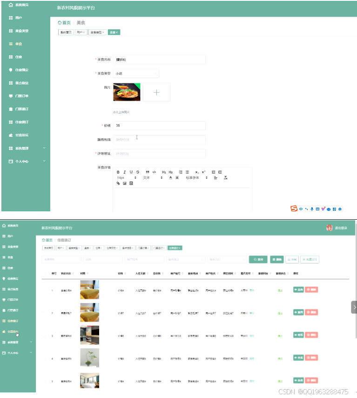Insert a hyperlink with the link icon
The width and height of the screenshot is (357, 398).
coord(118,183)
